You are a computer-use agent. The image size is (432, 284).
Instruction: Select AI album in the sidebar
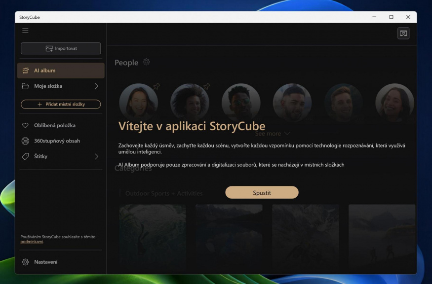(x=61, y=71)
